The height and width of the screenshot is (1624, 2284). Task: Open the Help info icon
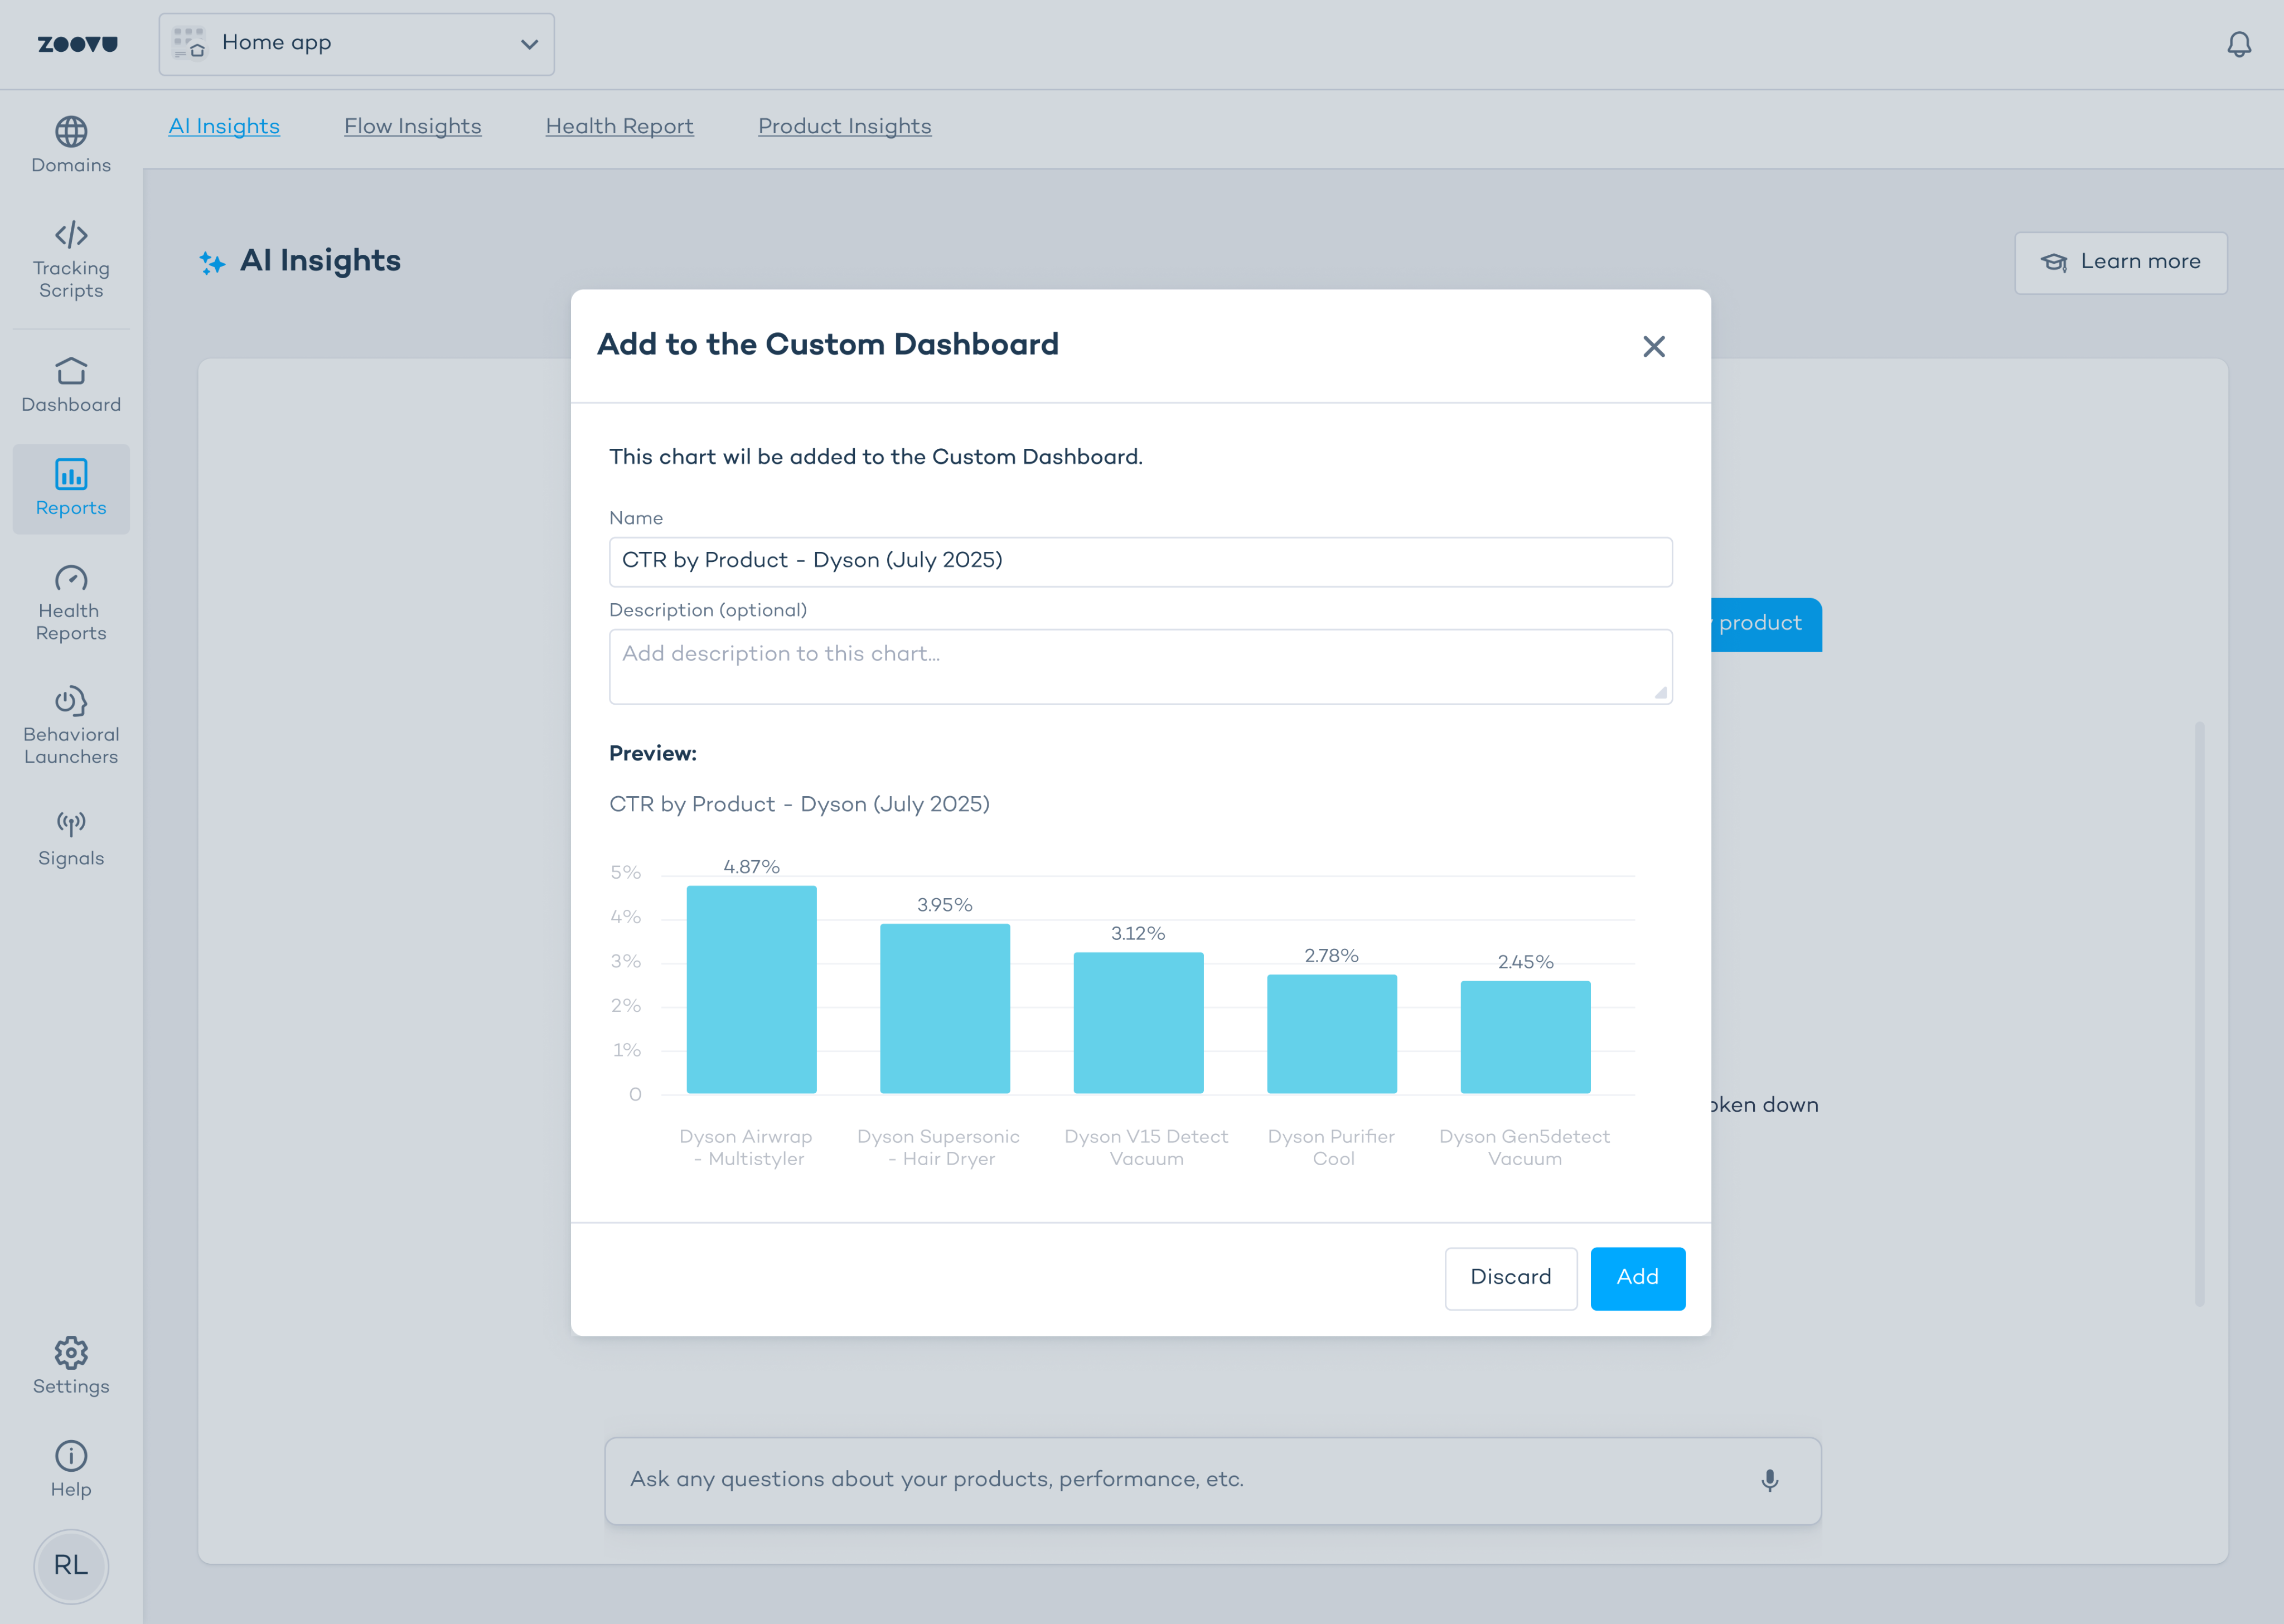pyautogui.click(x=71, y=1456)
